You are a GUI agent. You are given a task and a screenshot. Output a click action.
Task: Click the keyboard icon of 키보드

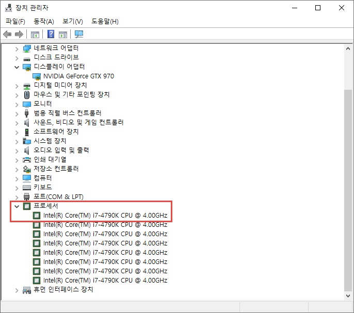click(x=27, y=188)
